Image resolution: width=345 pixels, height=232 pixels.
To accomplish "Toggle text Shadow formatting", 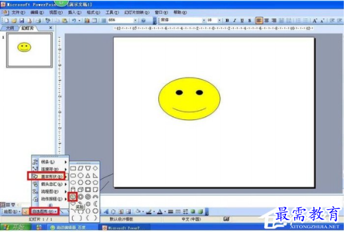I will [249, 21].
